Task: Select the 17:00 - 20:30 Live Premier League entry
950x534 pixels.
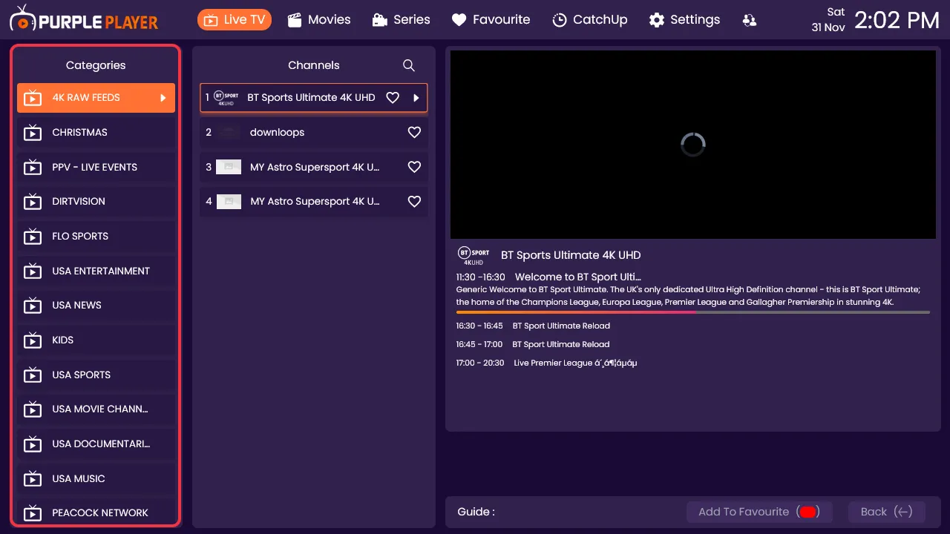Action: 546,363
